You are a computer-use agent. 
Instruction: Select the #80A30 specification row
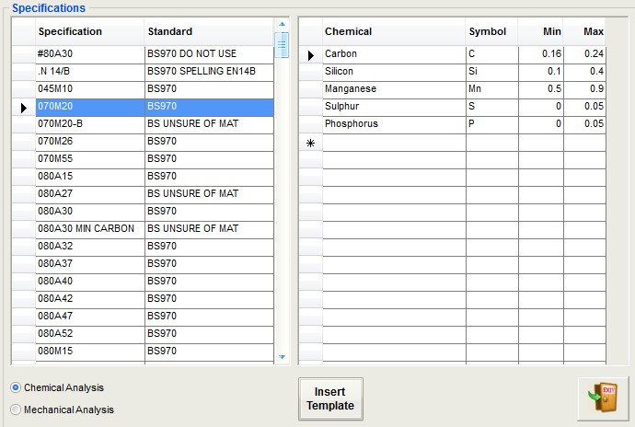tap(88, 54)
